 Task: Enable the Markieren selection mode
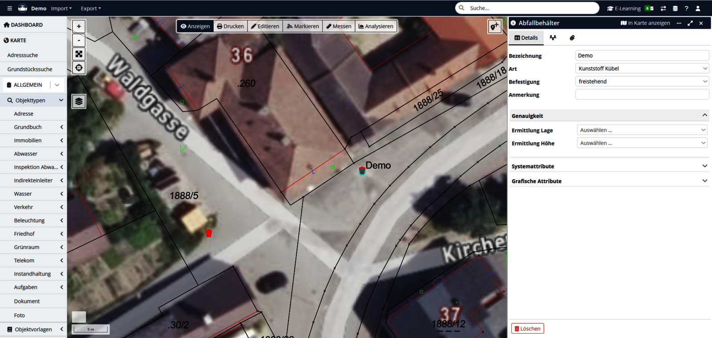303,26
